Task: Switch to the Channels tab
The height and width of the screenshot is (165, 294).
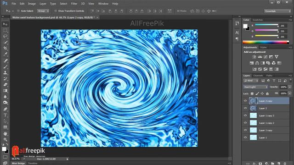Action: [x=258, y=76]
